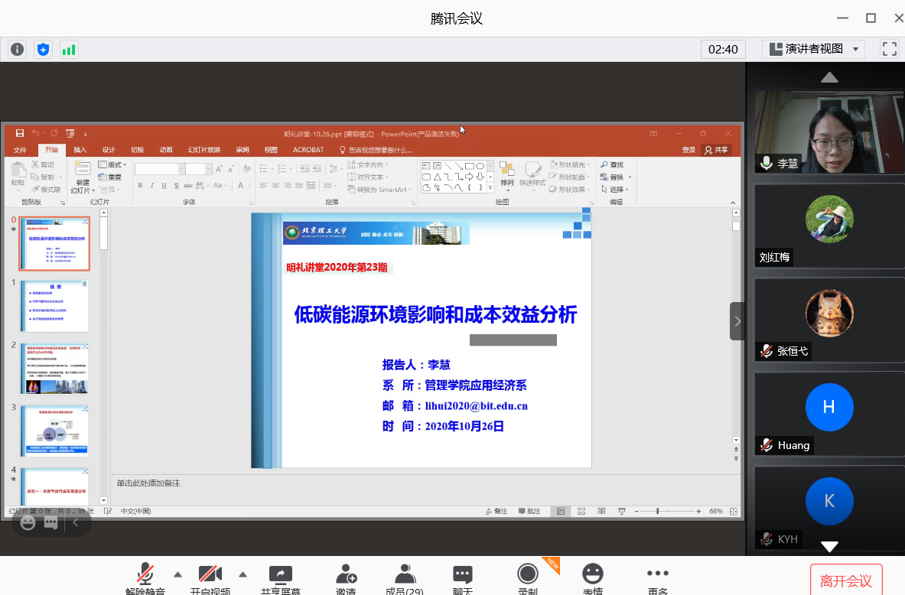Image resolution: width=905 pixels, height=595 pixels.
Task: Click the notes field below the slide
Action: pyautogui.click(x=426, y=483)
